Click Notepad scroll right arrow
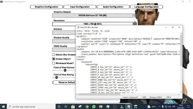Screen dimensions: 193x109 179,94
